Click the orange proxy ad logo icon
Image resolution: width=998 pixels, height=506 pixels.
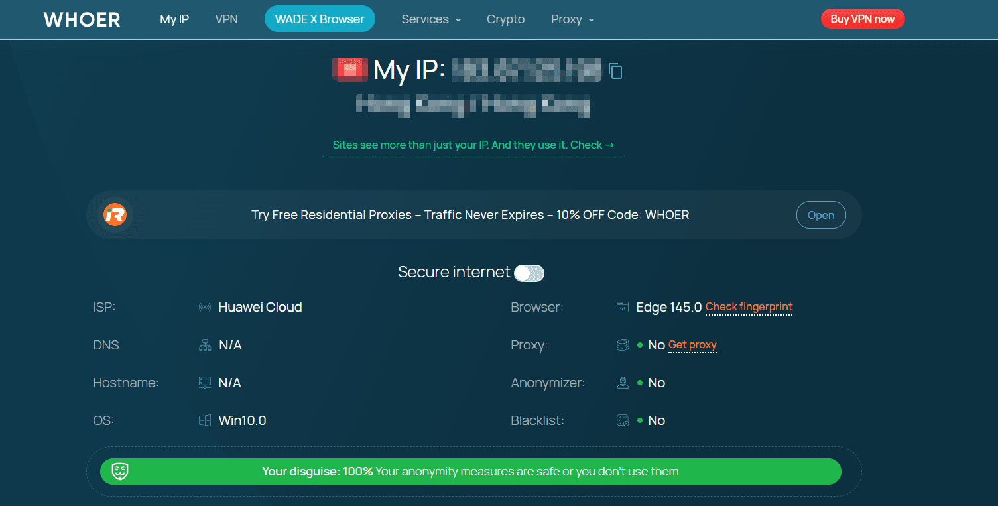tap(115, 215)
